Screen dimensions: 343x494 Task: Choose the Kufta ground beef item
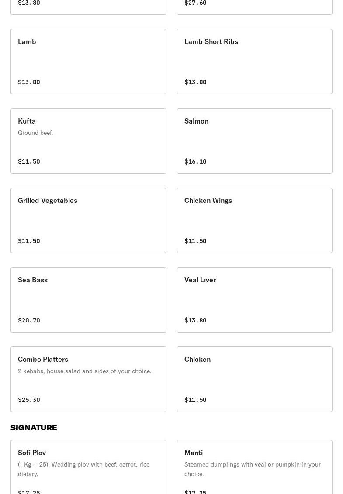pos(88,141)
